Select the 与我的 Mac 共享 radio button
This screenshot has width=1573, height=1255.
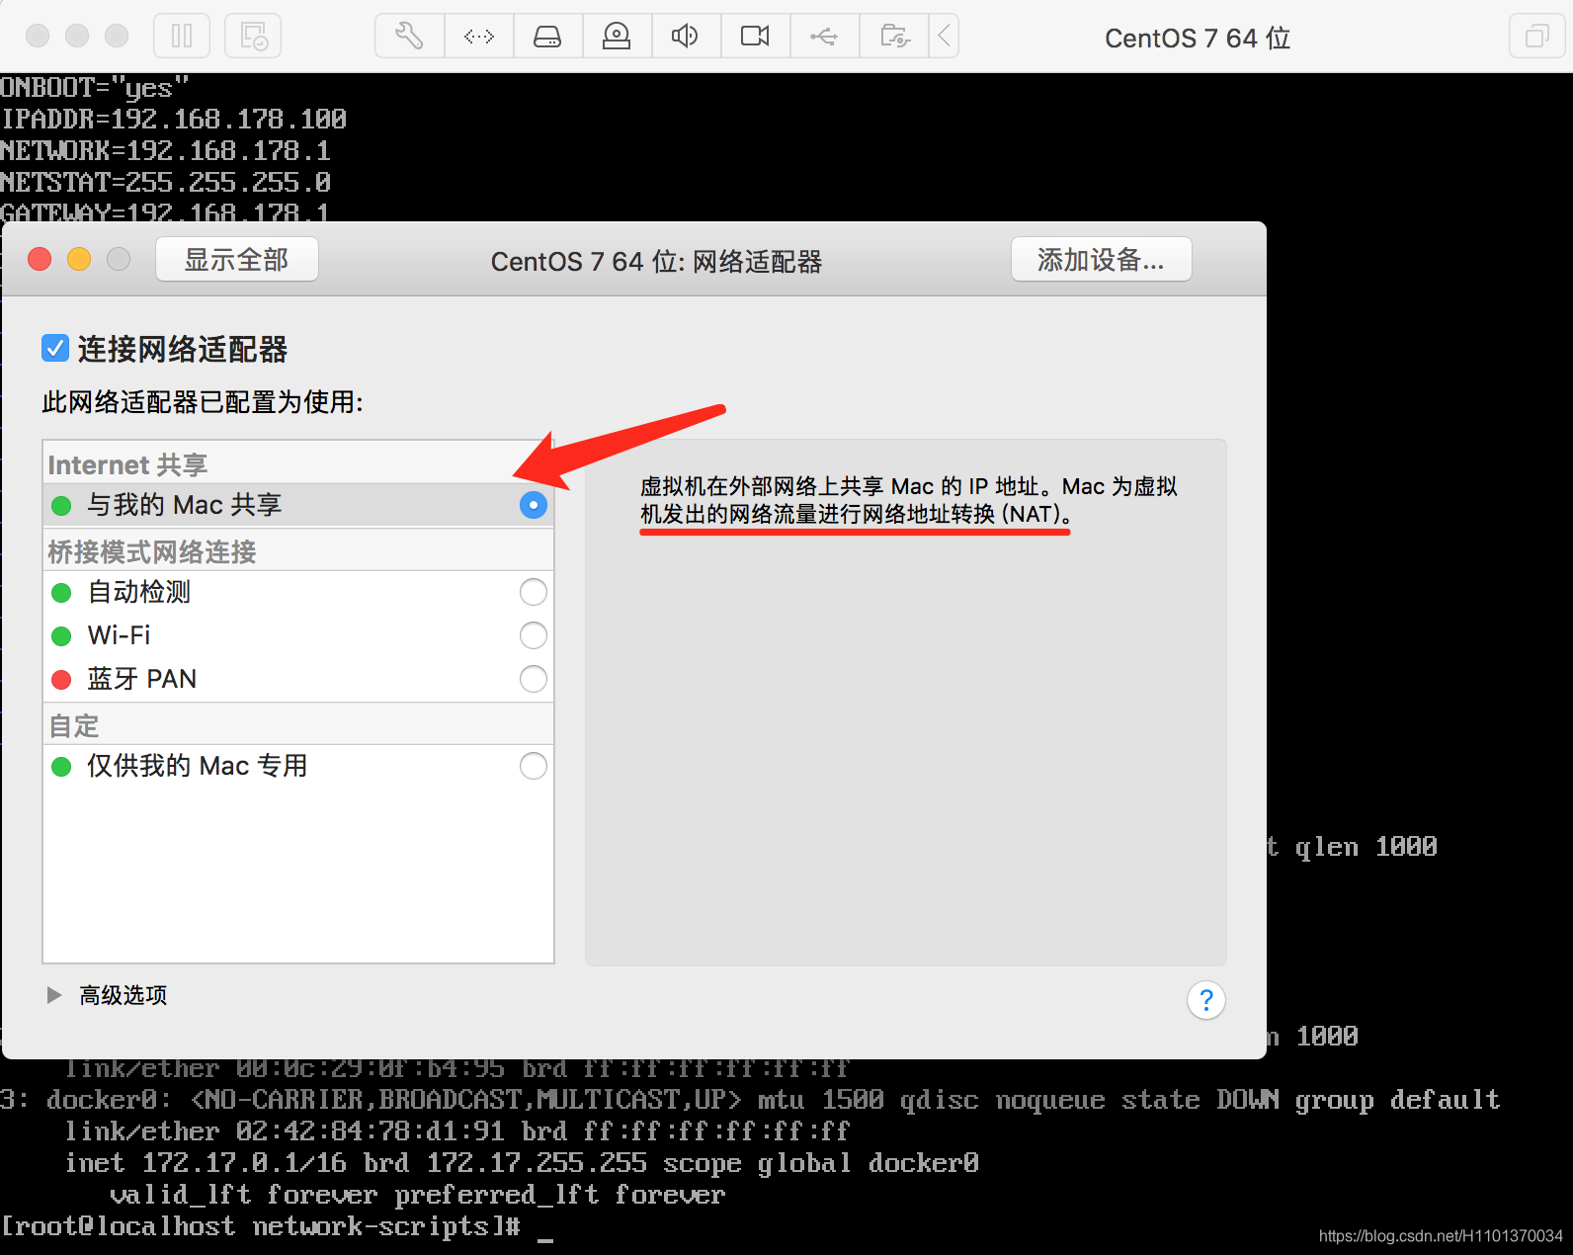pyautogui.click(x=533, y=505)
